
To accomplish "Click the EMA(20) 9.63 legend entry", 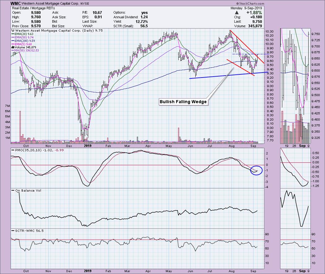I will click(22, 34).
